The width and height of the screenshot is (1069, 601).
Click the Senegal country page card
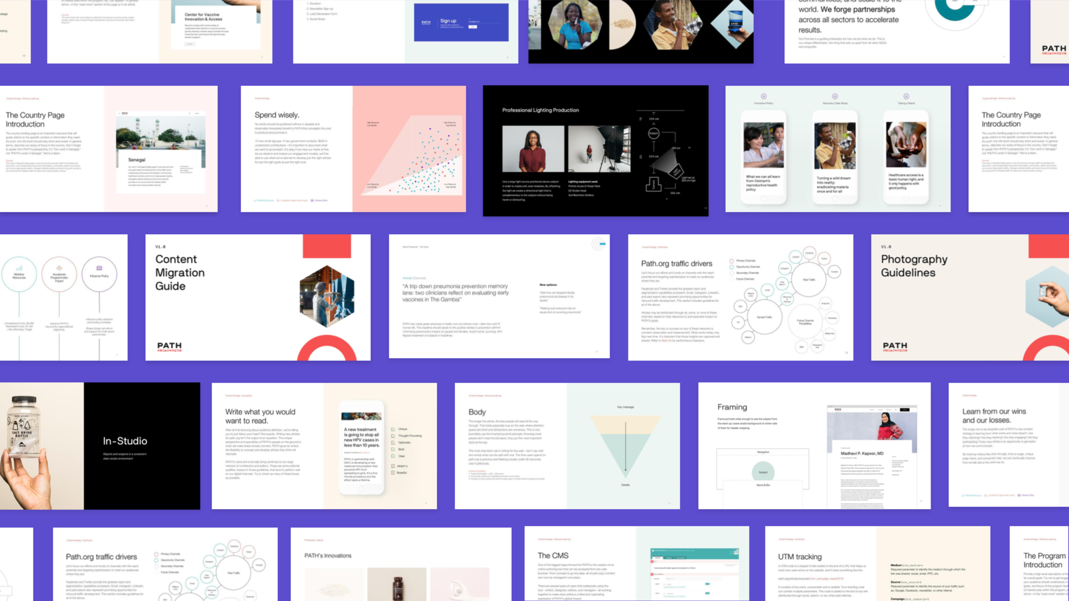161,152
